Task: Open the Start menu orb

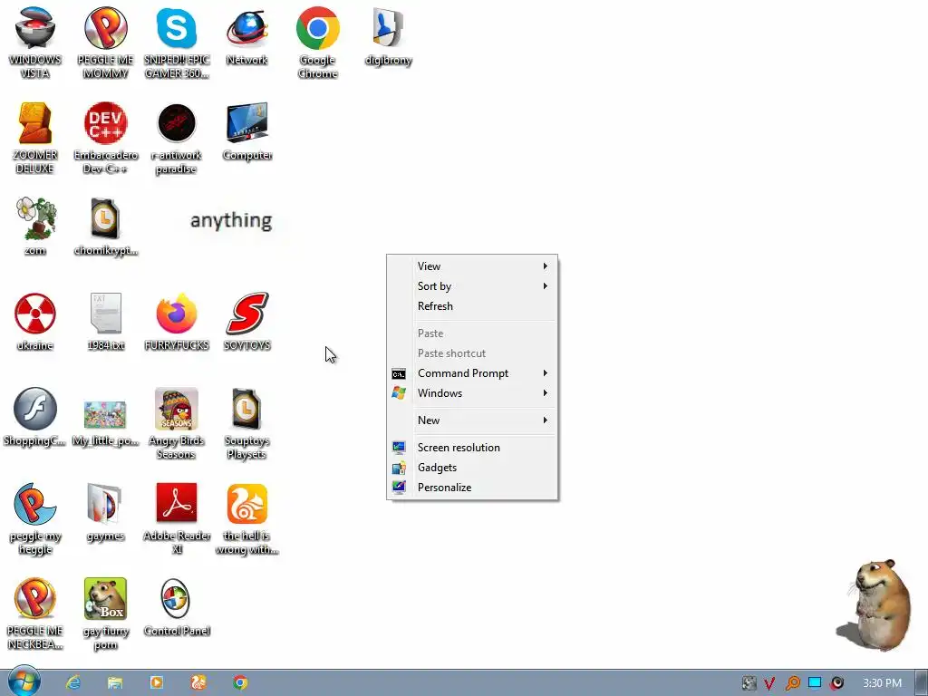Action: coord(24,681)
